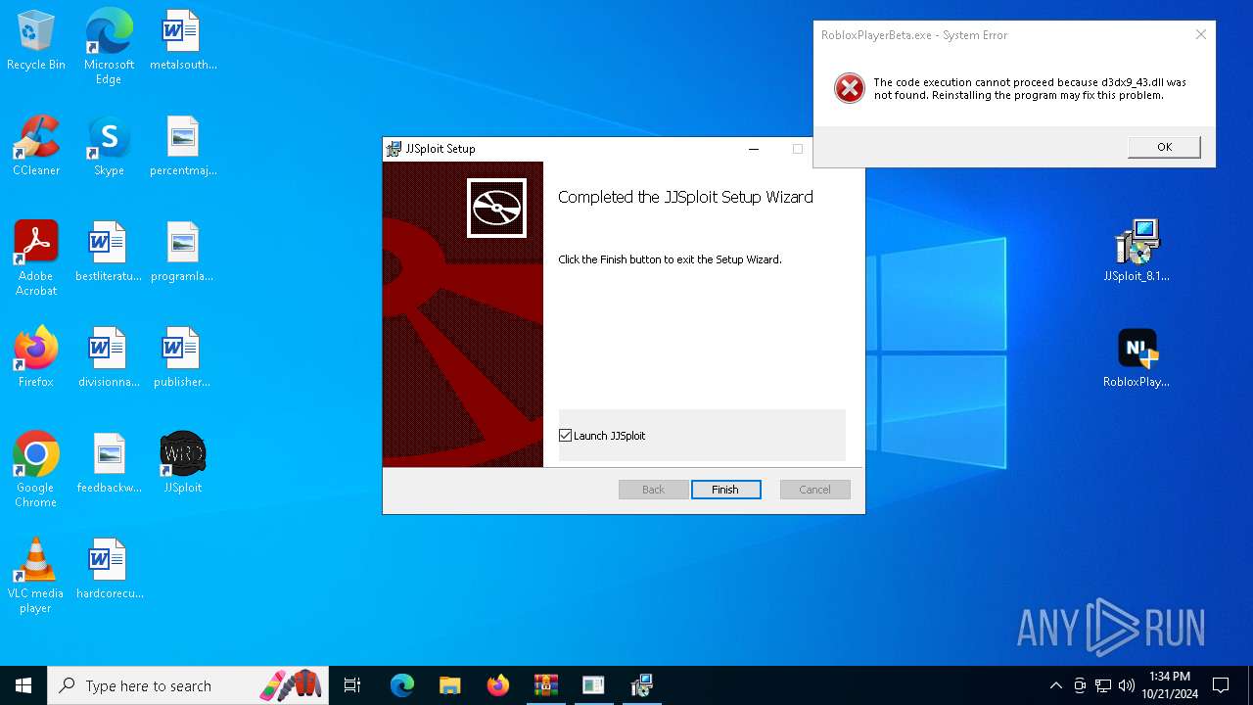Open File Explorer from the taskbar
The image size is (1253, 705).
pos(450,685)
